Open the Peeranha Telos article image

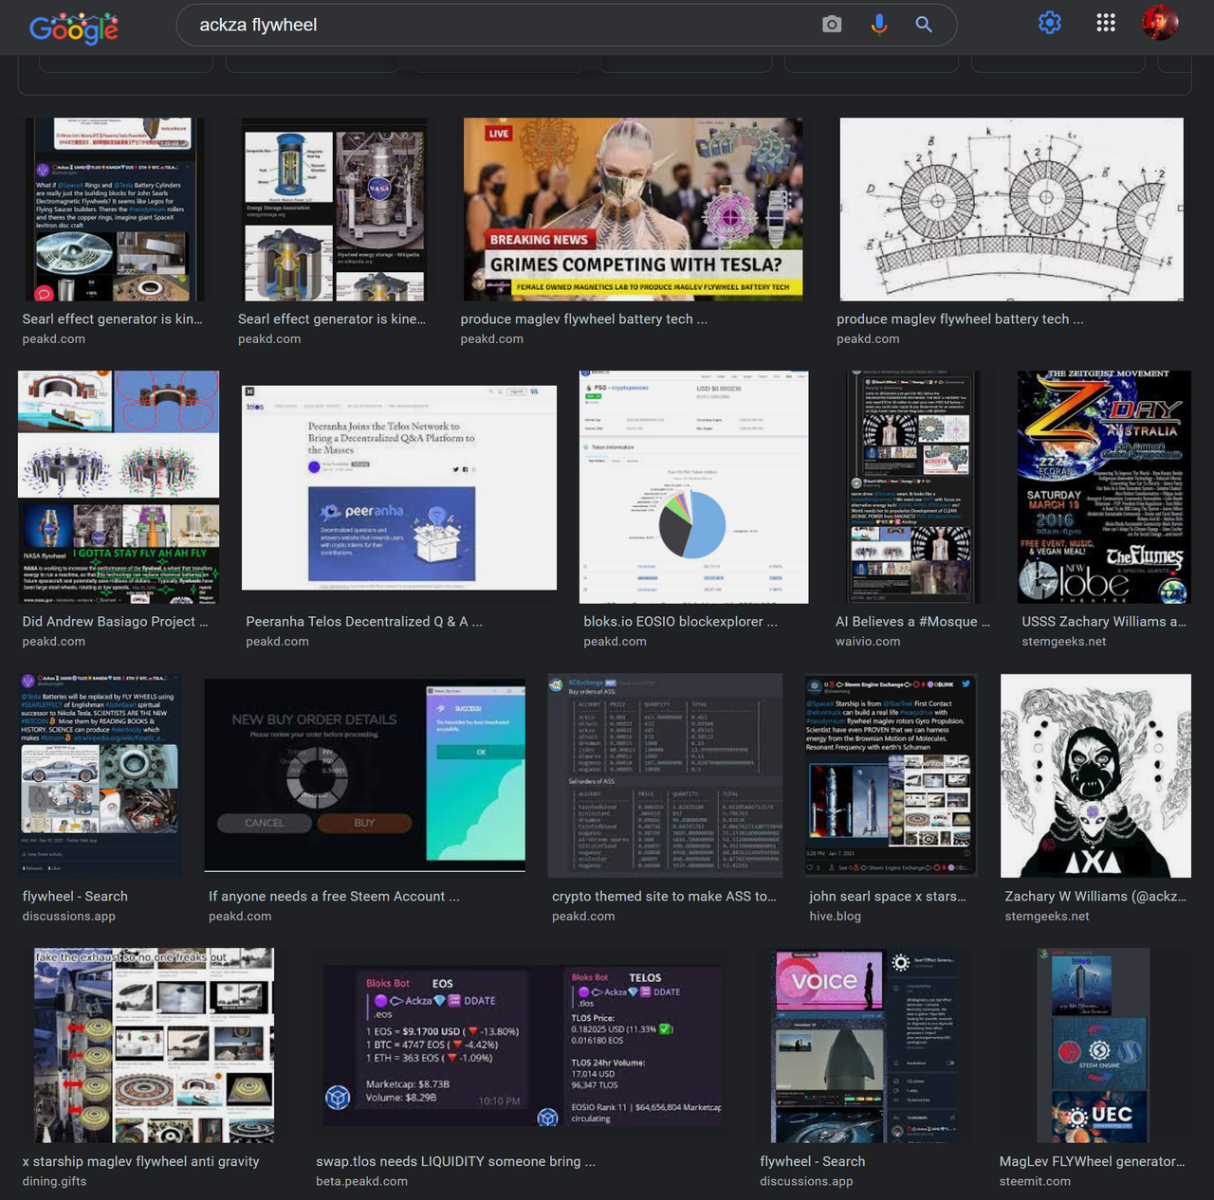(399, 488)
